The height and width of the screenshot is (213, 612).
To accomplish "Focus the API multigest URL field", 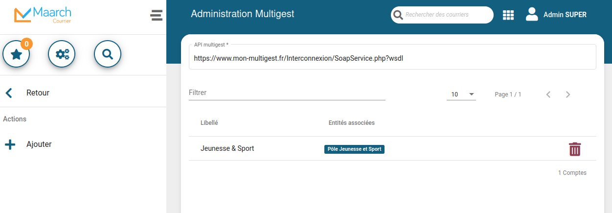I will coord(392,58).
